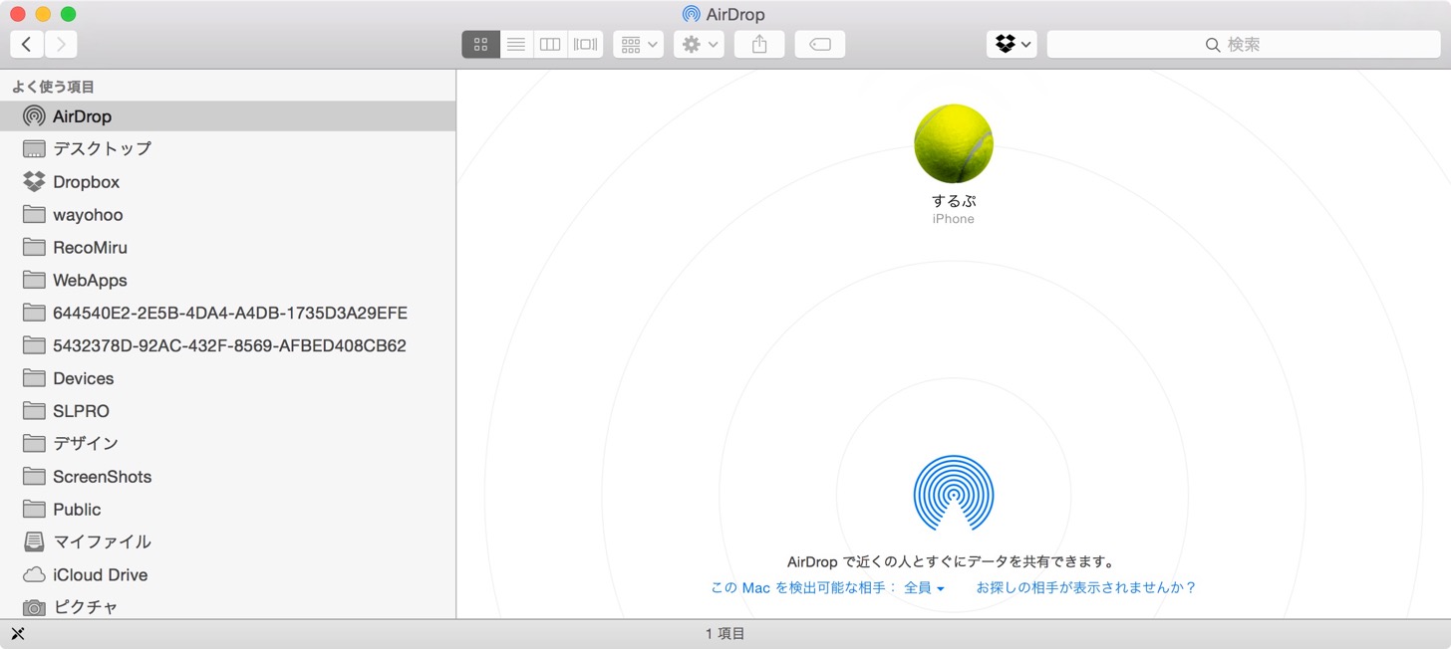This screenshot has height=649, width=1451.
Task: Open the WebApps folder
Action: pyautogui.click(x=227, y=280)
